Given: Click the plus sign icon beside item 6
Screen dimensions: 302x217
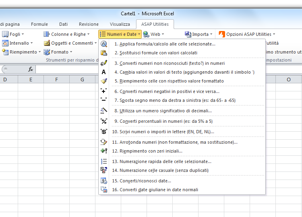Looking at the screenshot, I should click(104, 91).
